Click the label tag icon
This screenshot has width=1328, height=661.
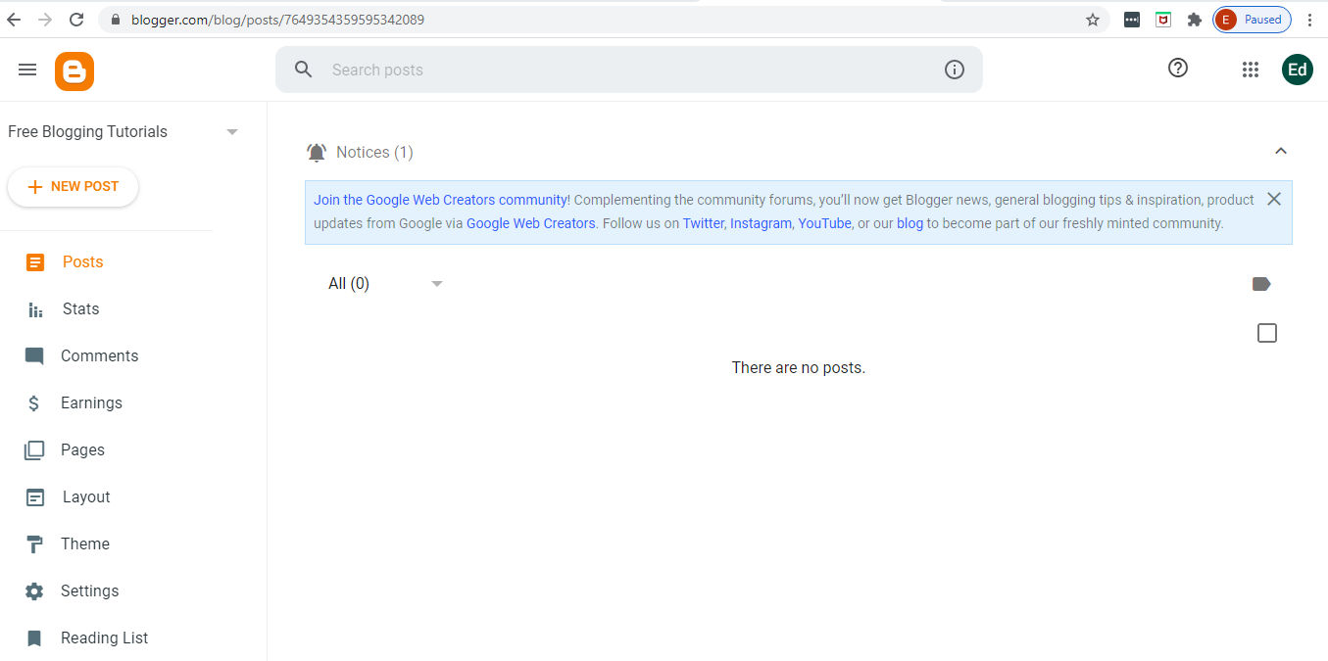(x=1262, y=284)
